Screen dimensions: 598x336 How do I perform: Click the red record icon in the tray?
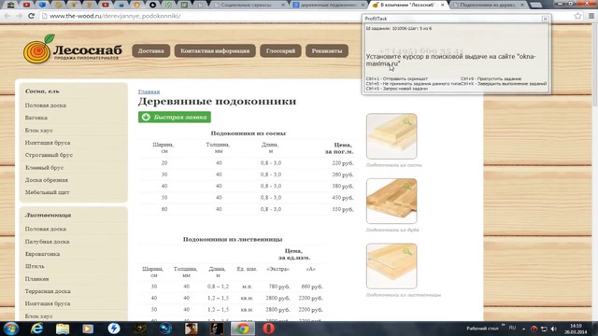click(534, 329)
